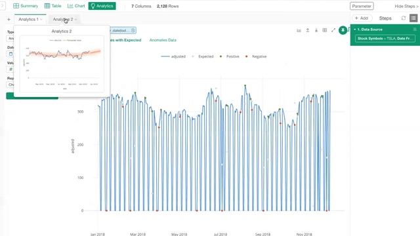
Task: Toggle the adjusted series in legend
Action: click(173, 56)
